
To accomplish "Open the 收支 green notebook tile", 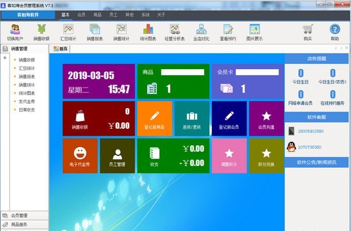I will [x=173, y=156].
